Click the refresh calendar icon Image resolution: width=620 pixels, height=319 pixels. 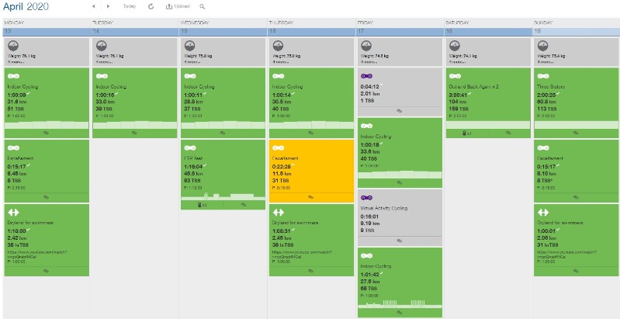pos(151,6)
